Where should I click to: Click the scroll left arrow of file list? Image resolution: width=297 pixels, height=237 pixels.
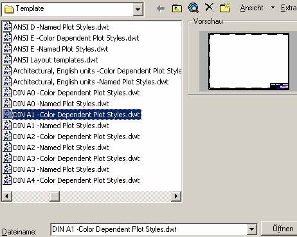tap(7, 196)
